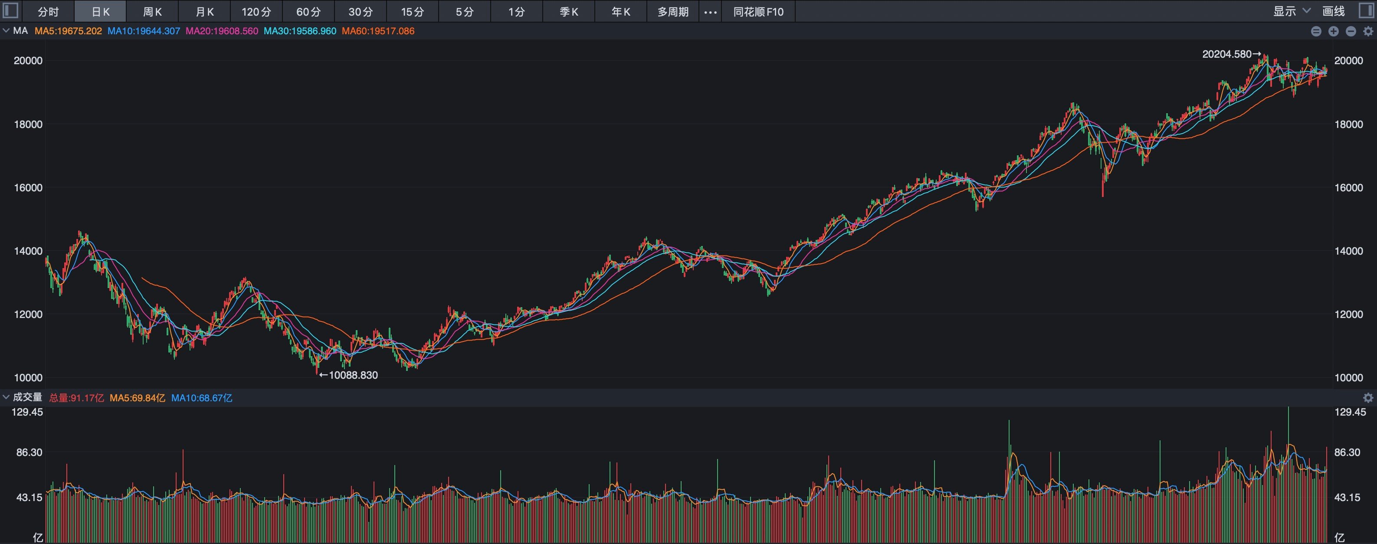The width and height of the screenshot is (1377, 544).
Task: Click MA10:19644.307 value
Action: (144, 31)
